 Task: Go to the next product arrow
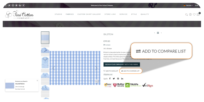click(161, 33)
